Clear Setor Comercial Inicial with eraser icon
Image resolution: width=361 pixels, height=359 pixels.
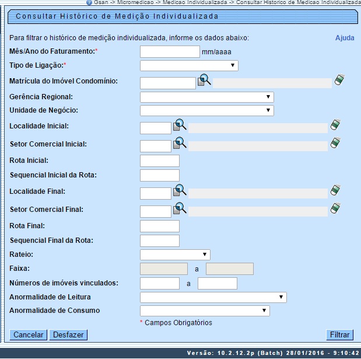click(335, 143)
